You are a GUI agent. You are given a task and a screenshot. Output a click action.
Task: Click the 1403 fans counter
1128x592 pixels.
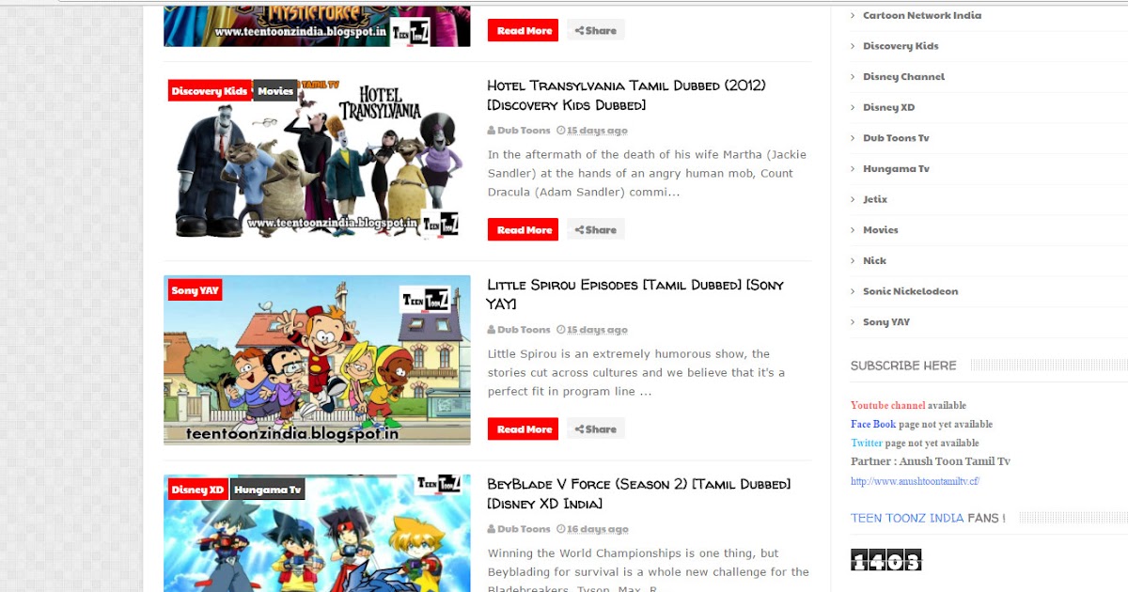pyautogui.click(x=885, y=560)
